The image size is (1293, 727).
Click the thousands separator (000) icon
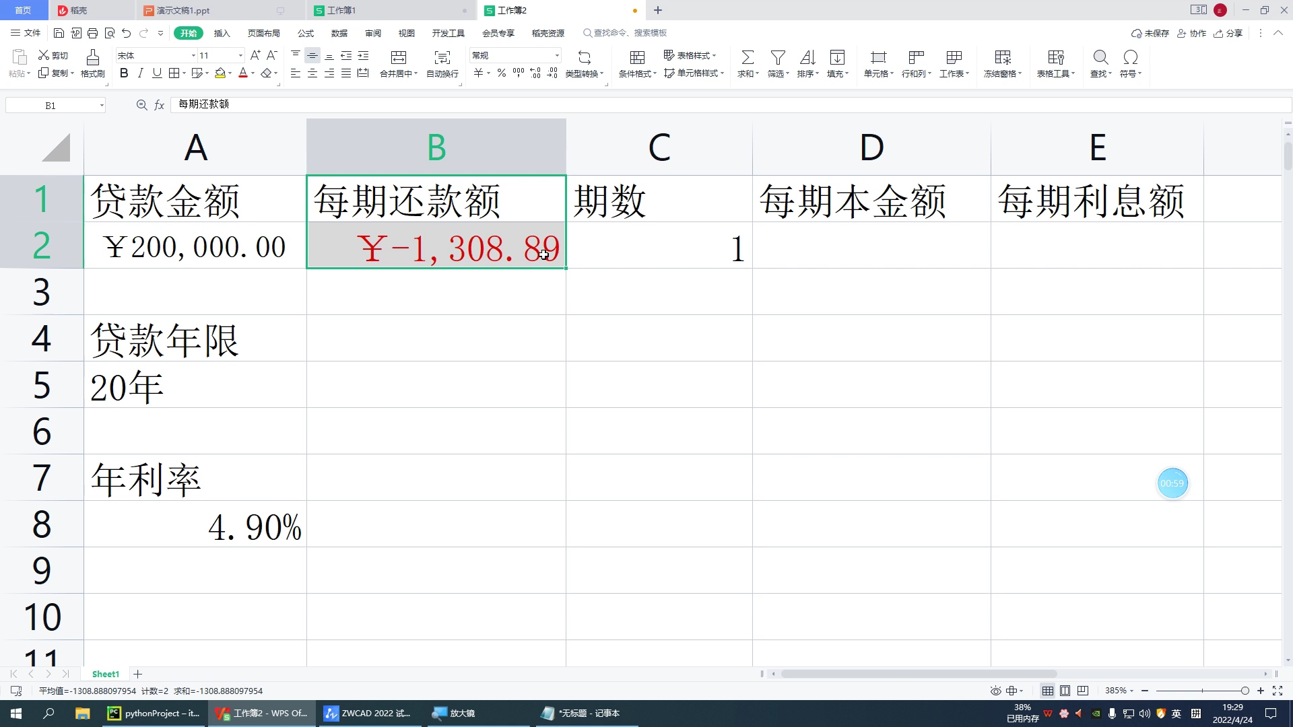pyautogui.click(x=519, y=73)
